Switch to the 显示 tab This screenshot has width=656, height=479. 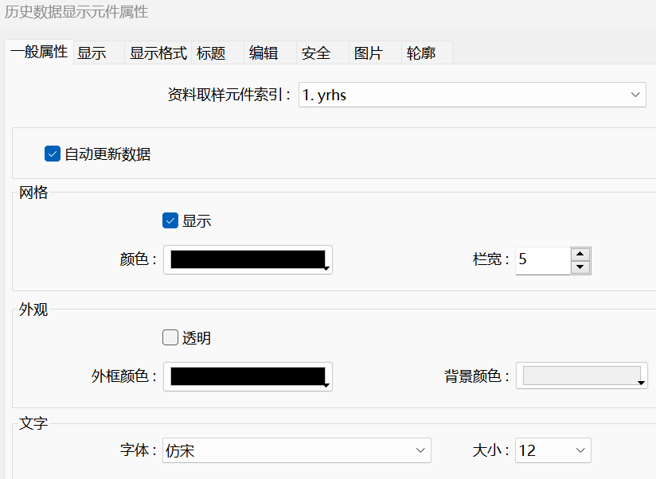(92, 53)
